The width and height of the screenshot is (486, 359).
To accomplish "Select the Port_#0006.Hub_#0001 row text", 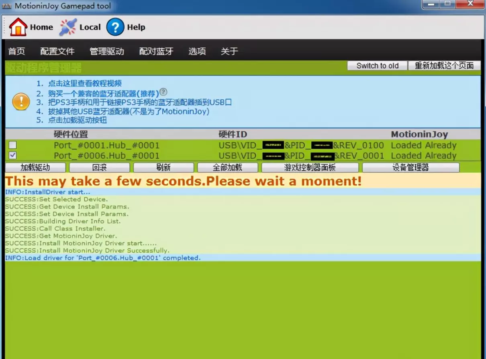I will 106,156.
